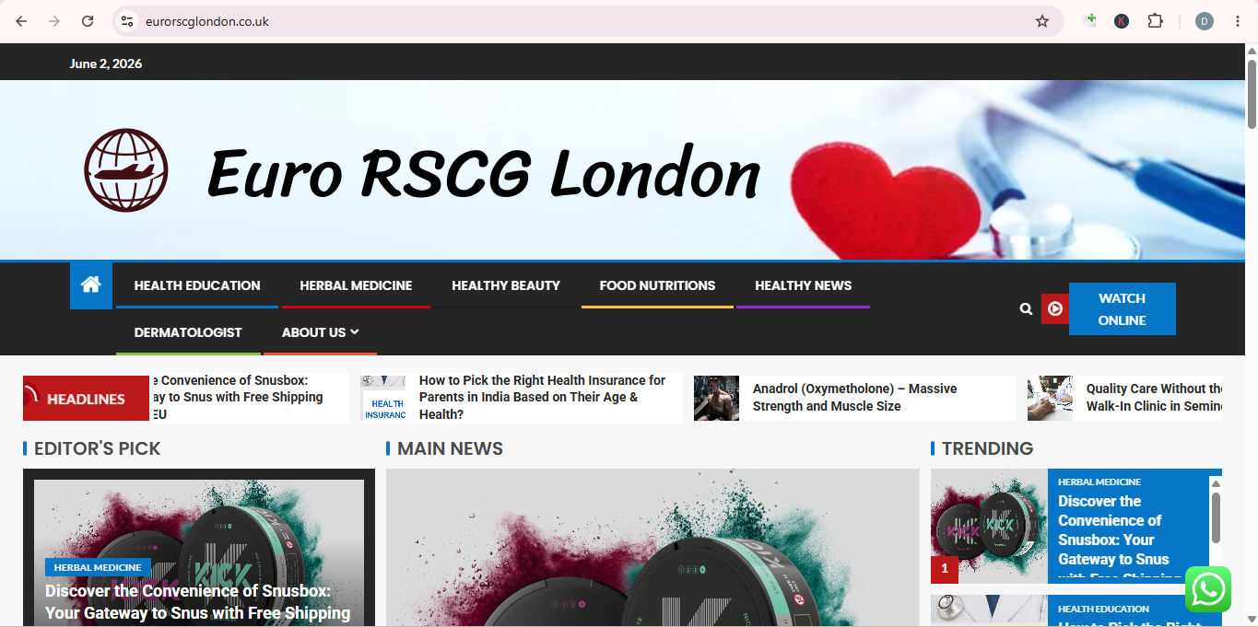Open the Healthy Beauty menu item
The width and height of the screenshot is (1258, 627).
[506, 285]
